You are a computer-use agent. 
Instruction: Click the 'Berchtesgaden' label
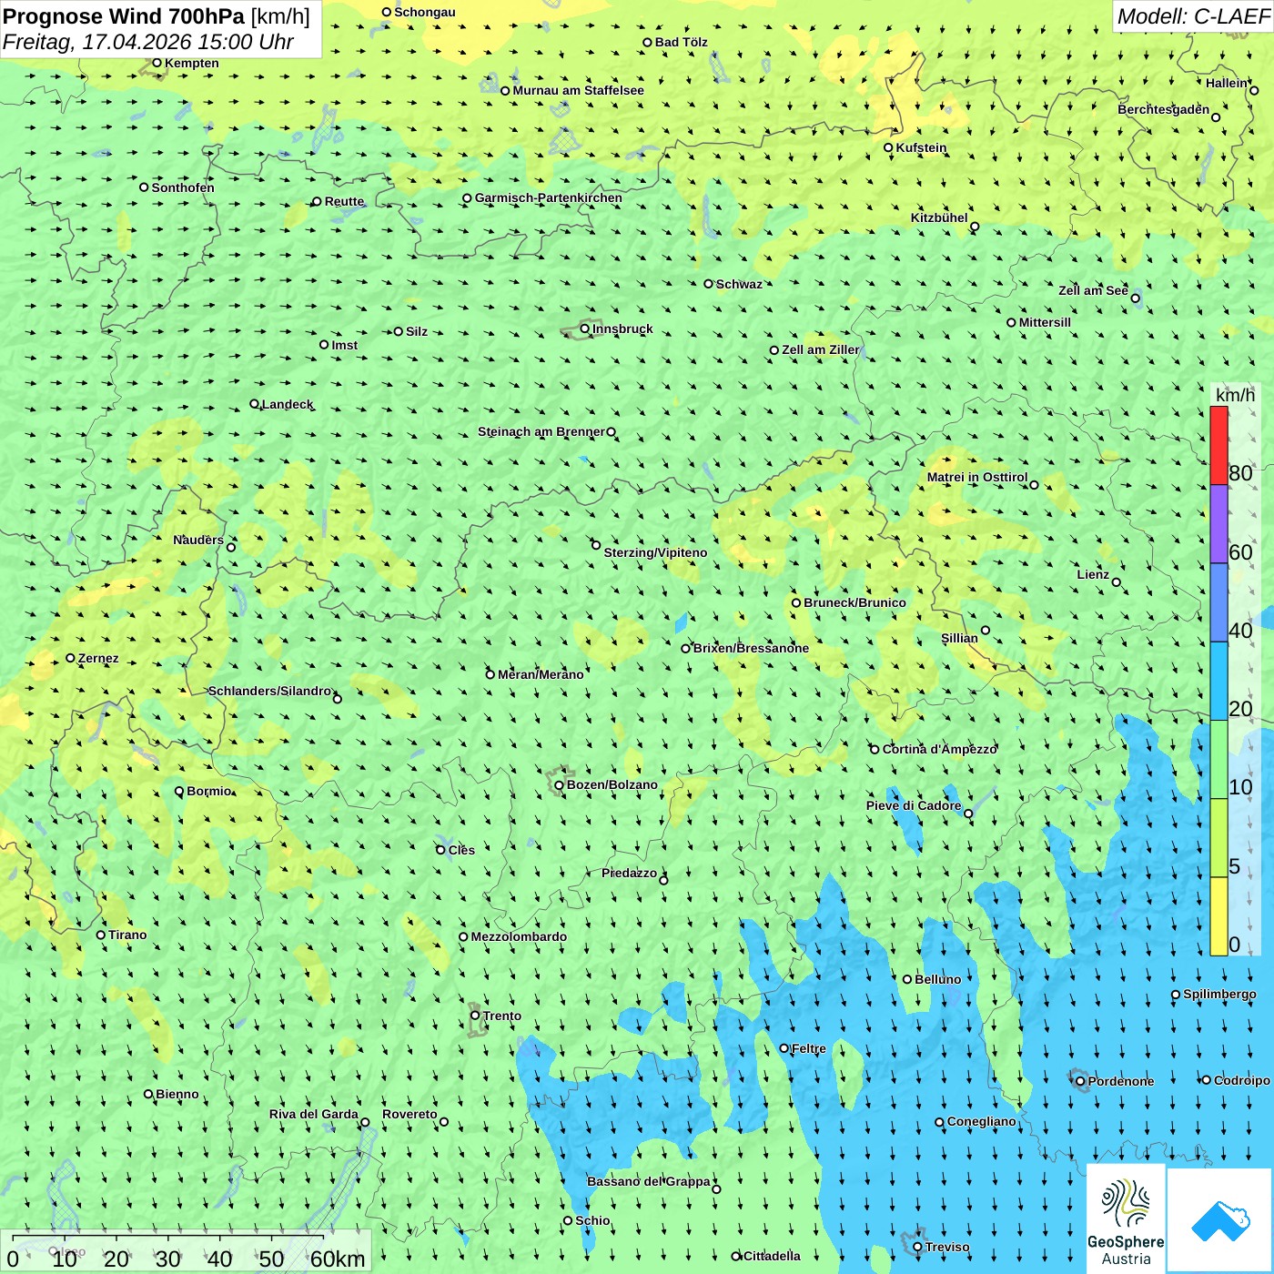[x=1164, y=109]
